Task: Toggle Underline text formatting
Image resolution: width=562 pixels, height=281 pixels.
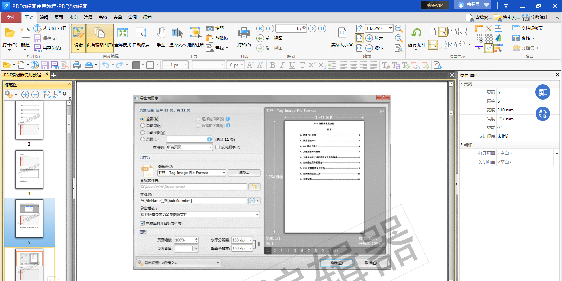Action: tap(292, 65)
